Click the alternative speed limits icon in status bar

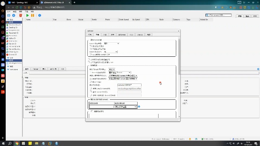coord(196,139)
